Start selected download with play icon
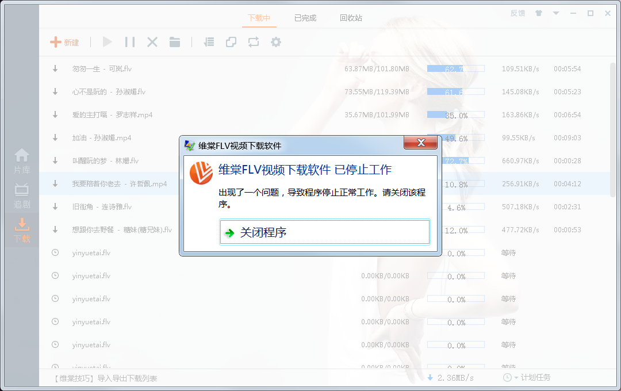The image size is (621, 391). point(107,42)
